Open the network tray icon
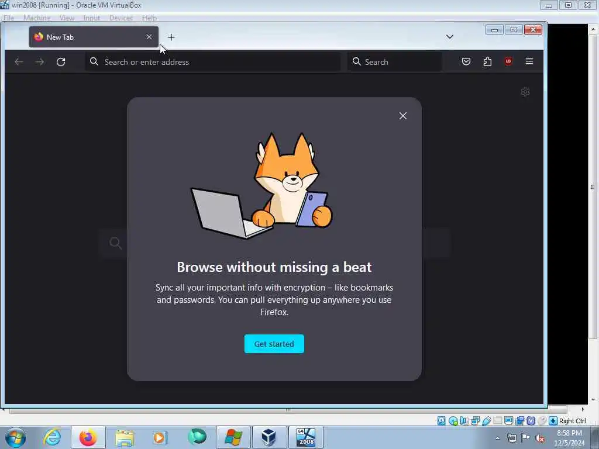 [x=511, y=438]
